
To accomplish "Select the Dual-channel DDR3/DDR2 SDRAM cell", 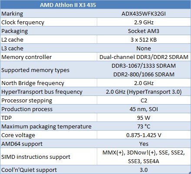I will (x=144, y=57).
